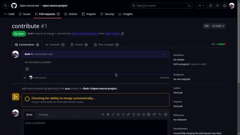Add a task list
The width and height of the screenshot is (240, 135).
tap(144, 114)
